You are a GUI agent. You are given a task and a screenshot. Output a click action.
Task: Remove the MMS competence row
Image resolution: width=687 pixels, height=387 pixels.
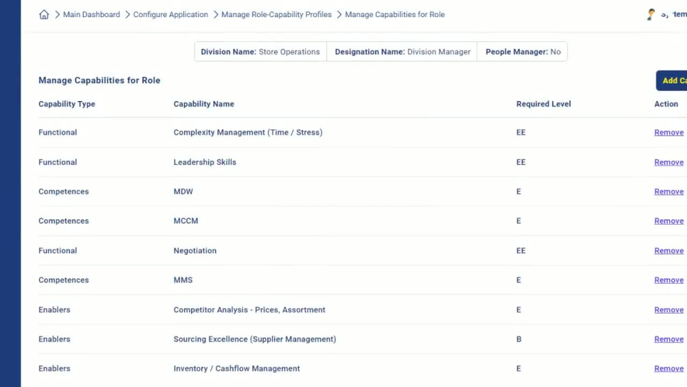coord(668,280)
